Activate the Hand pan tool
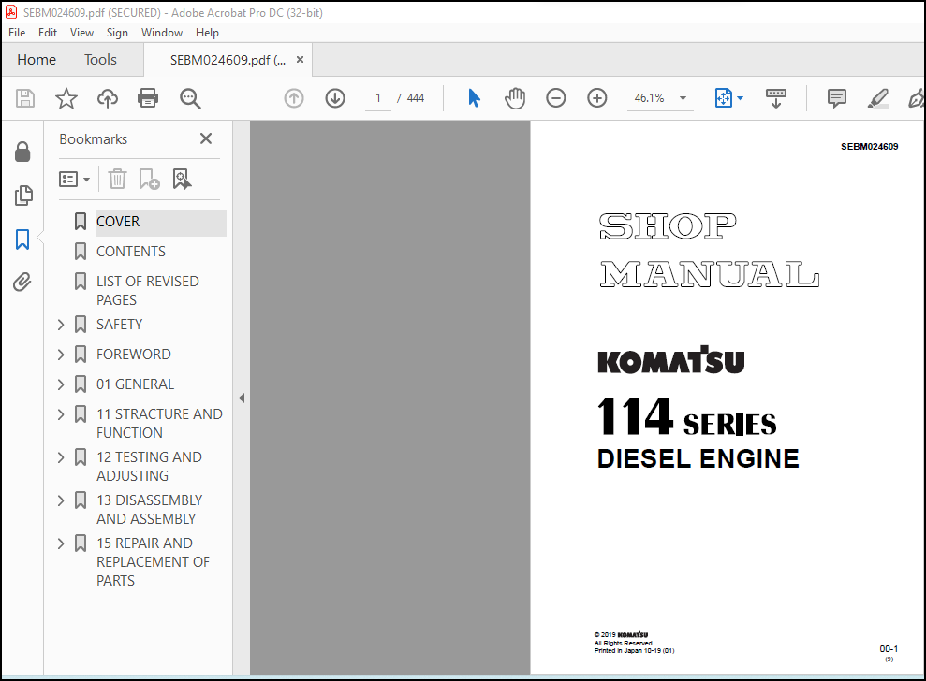The image size is (926, 681). pyautogui.click(x=515, y=98)
